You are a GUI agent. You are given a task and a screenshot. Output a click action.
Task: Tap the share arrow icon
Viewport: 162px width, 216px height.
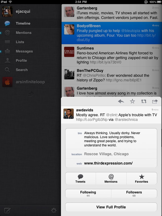(155, 102)
